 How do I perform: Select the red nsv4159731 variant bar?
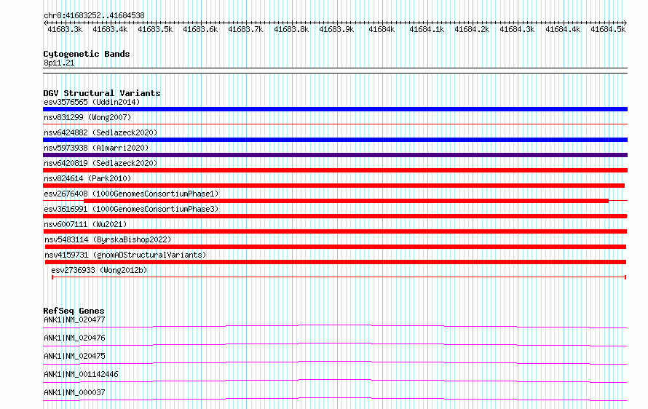336,262
